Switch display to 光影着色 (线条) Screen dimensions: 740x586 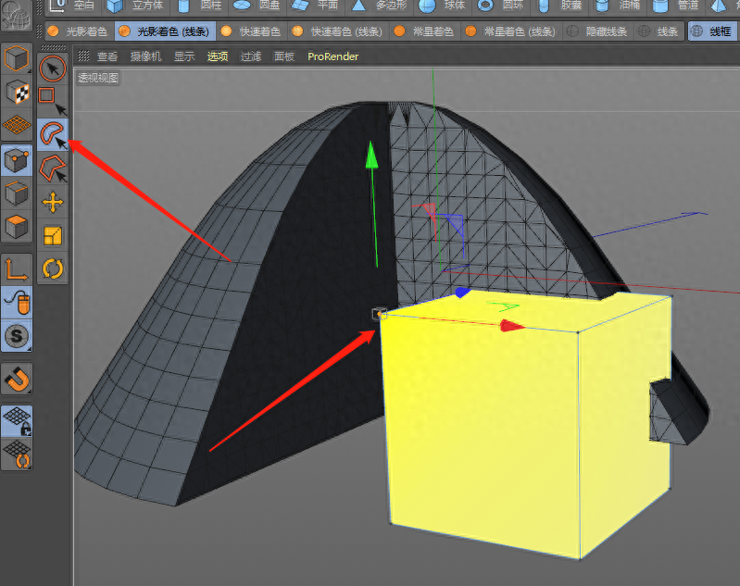pos(165,31)
